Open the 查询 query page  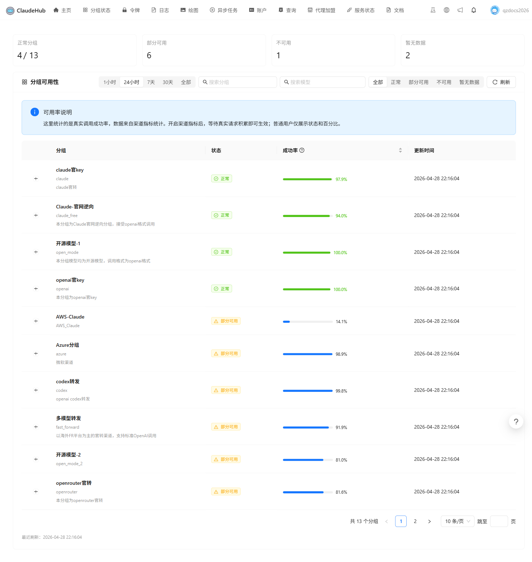(x=287, y=10)
